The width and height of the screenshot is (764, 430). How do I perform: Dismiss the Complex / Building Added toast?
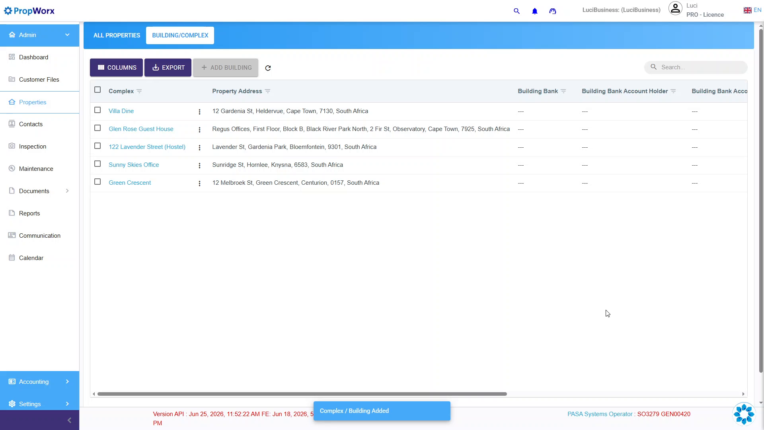[x=382, y=411]
